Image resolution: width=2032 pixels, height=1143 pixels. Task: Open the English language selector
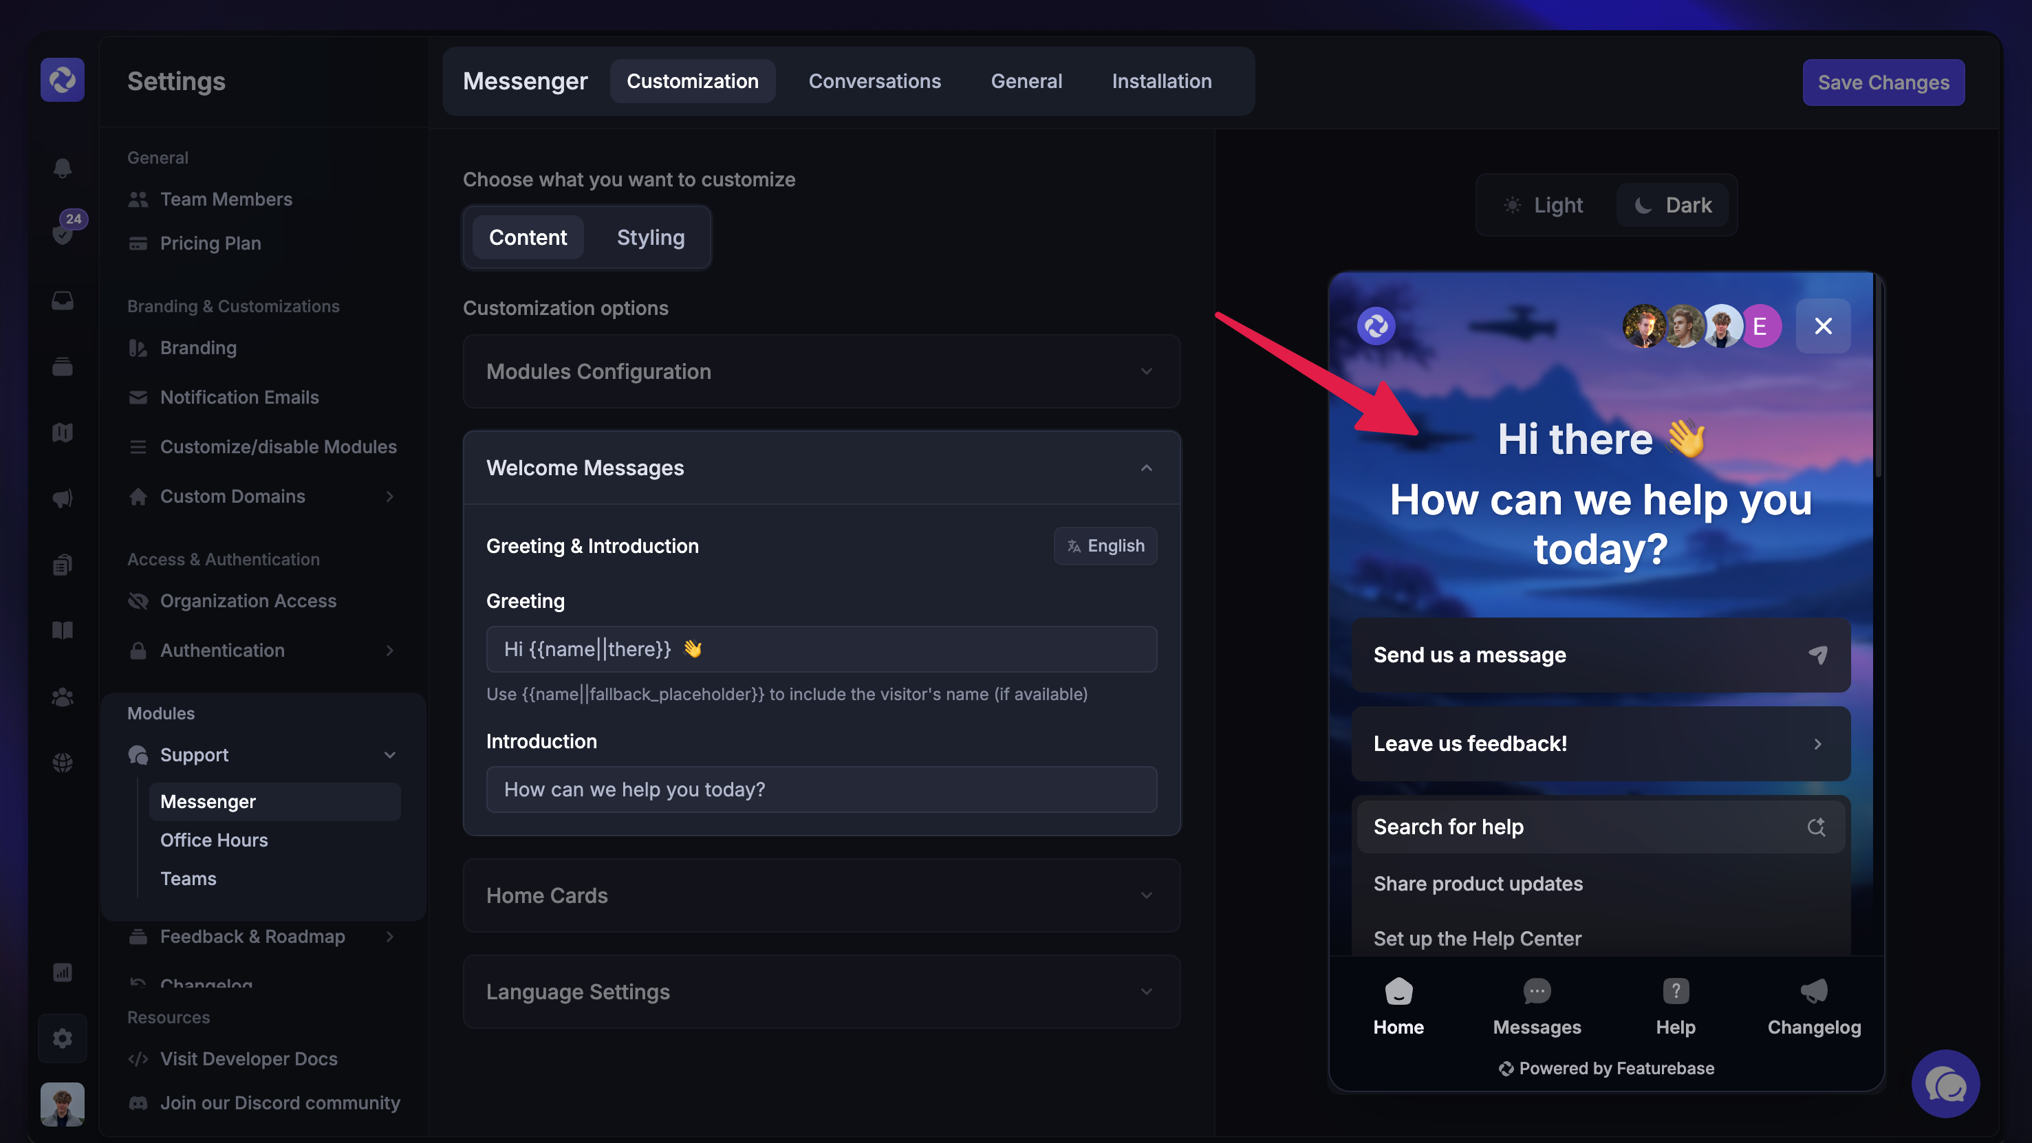1105,546
